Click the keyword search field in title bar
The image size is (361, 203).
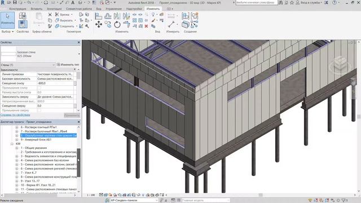pos(256,2)
